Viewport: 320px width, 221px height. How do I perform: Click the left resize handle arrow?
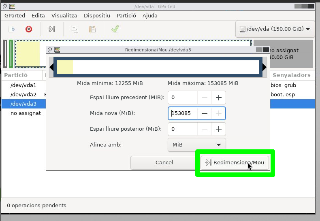click(51, 67)
